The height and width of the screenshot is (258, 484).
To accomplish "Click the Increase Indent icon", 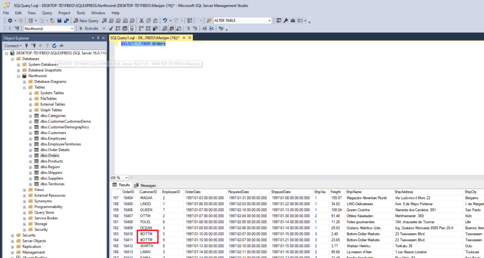I will click(211, 28).
